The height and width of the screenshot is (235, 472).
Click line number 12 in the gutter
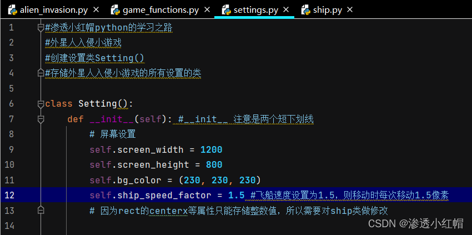point(9,195)
